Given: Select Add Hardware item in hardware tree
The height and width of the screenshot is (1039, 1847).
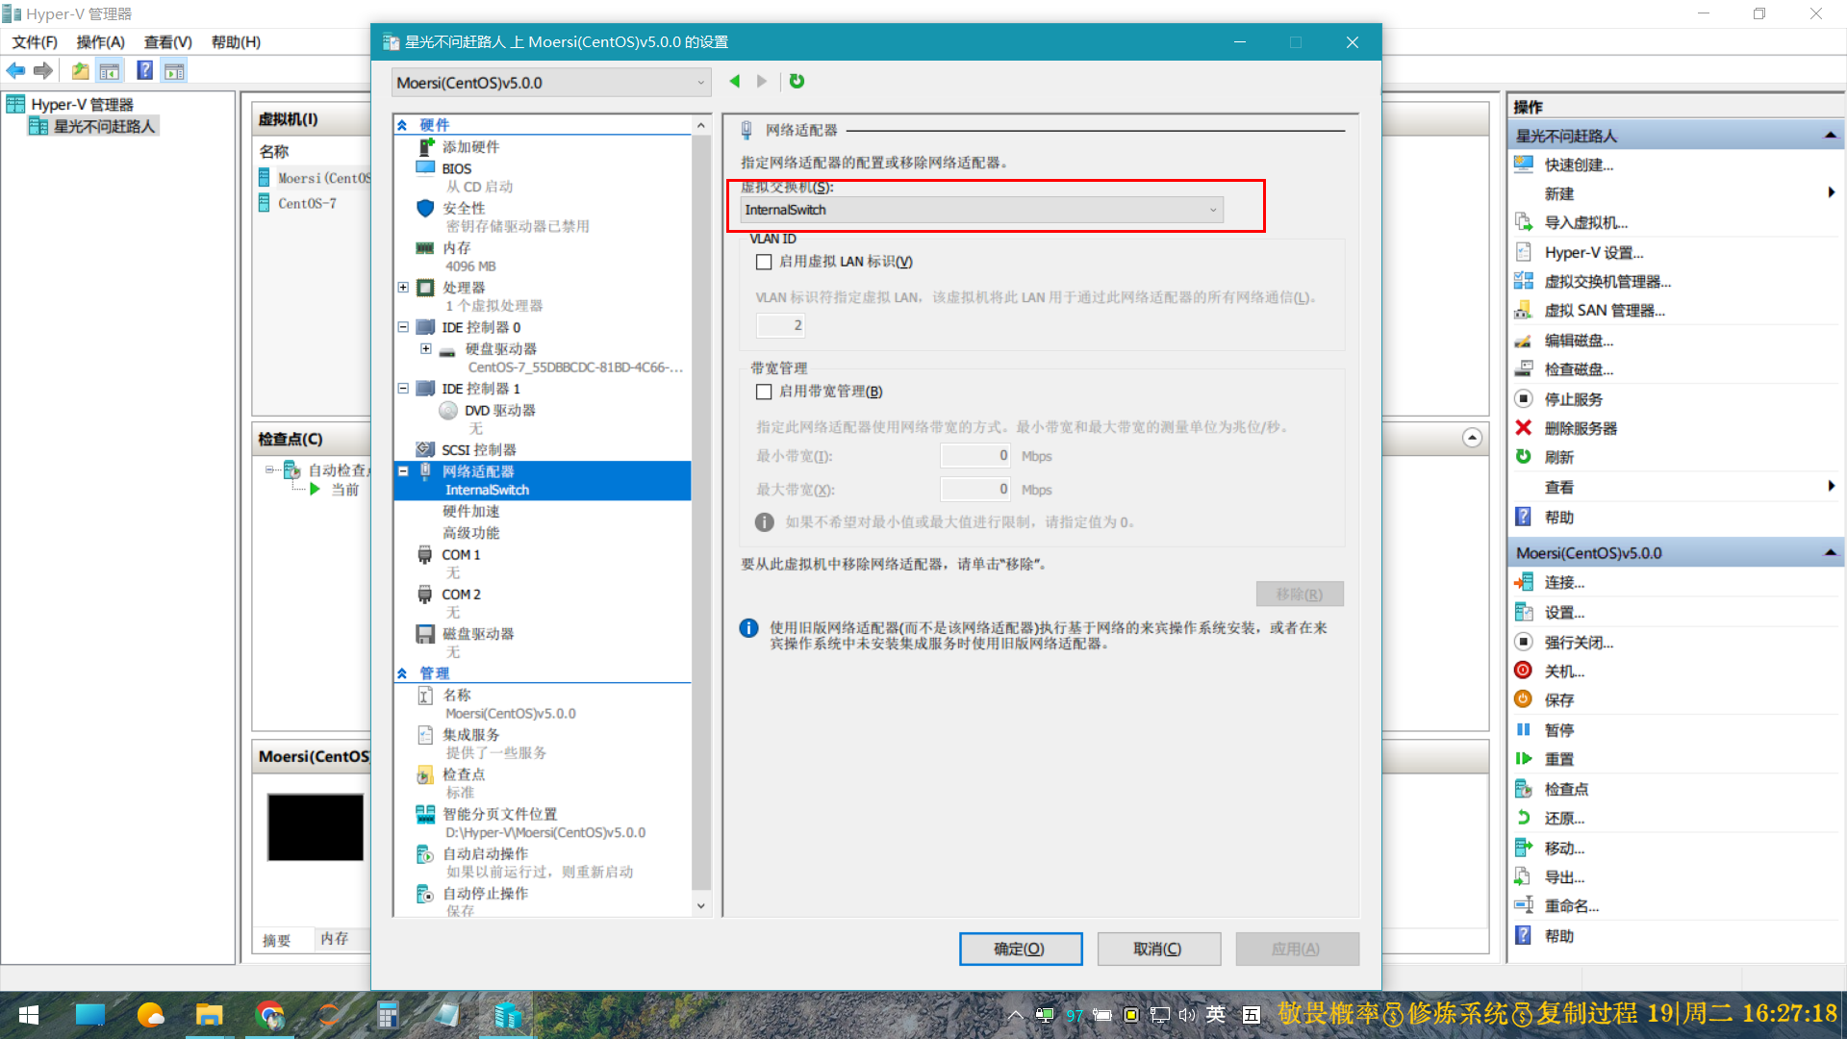Looking at the screenshot, I should coord(470,146).
